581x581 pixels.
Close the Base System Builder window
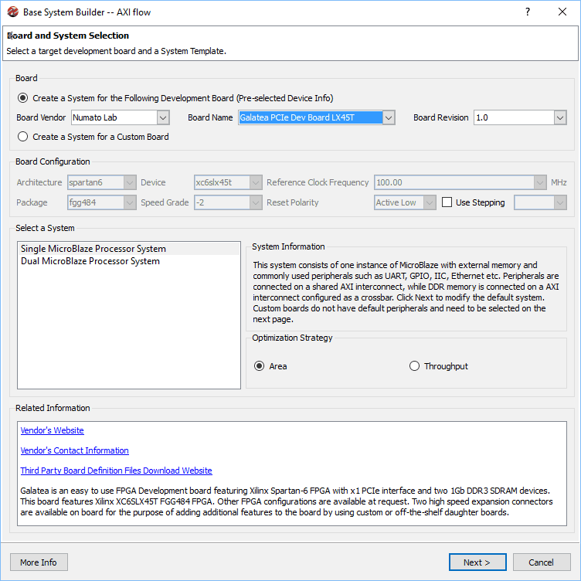pyautogui.click(x=562, y=12)
